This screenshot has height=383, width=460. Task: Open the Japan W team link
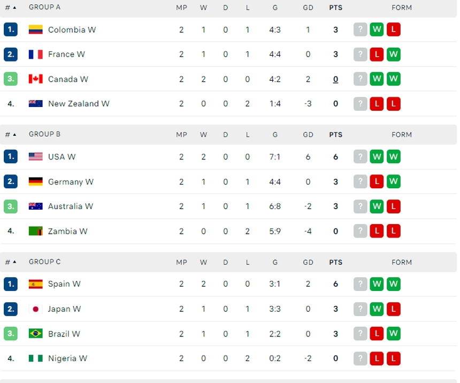(x=64, y=309)
